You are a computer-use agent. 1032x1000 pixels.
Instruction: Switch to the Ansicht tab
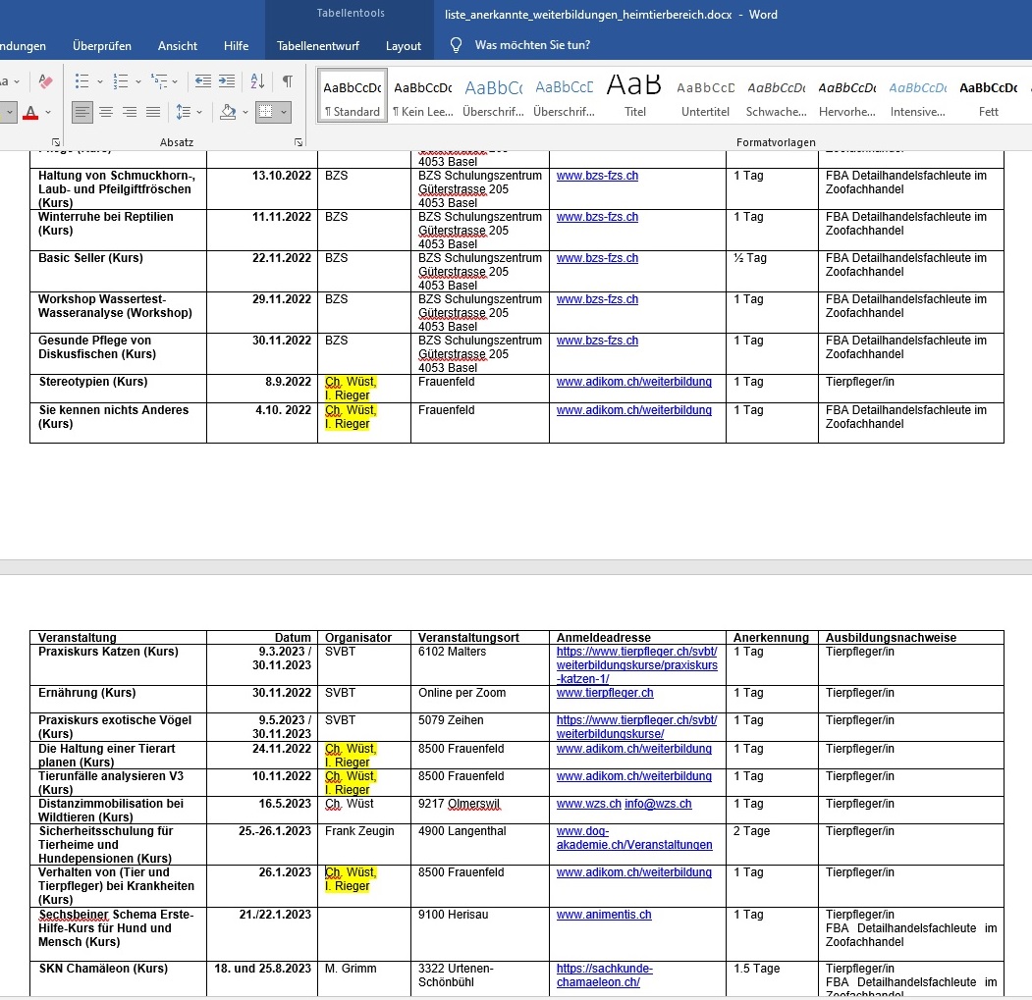178,45
